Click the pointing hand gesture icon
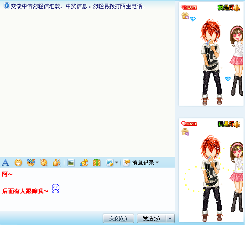245x225 pixels. (x=57, y=162)
